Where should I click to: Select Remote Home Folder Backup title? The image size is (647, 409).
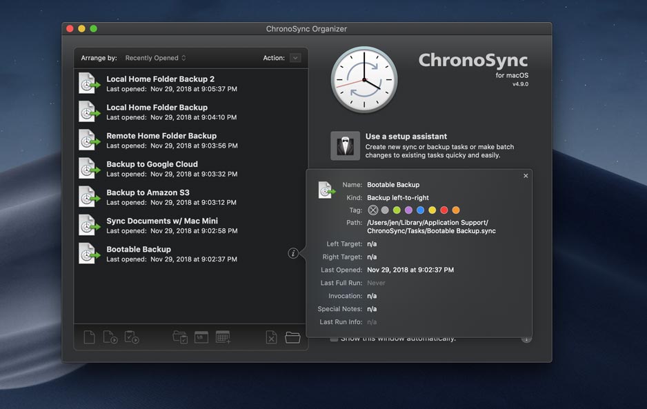[161, 136]
